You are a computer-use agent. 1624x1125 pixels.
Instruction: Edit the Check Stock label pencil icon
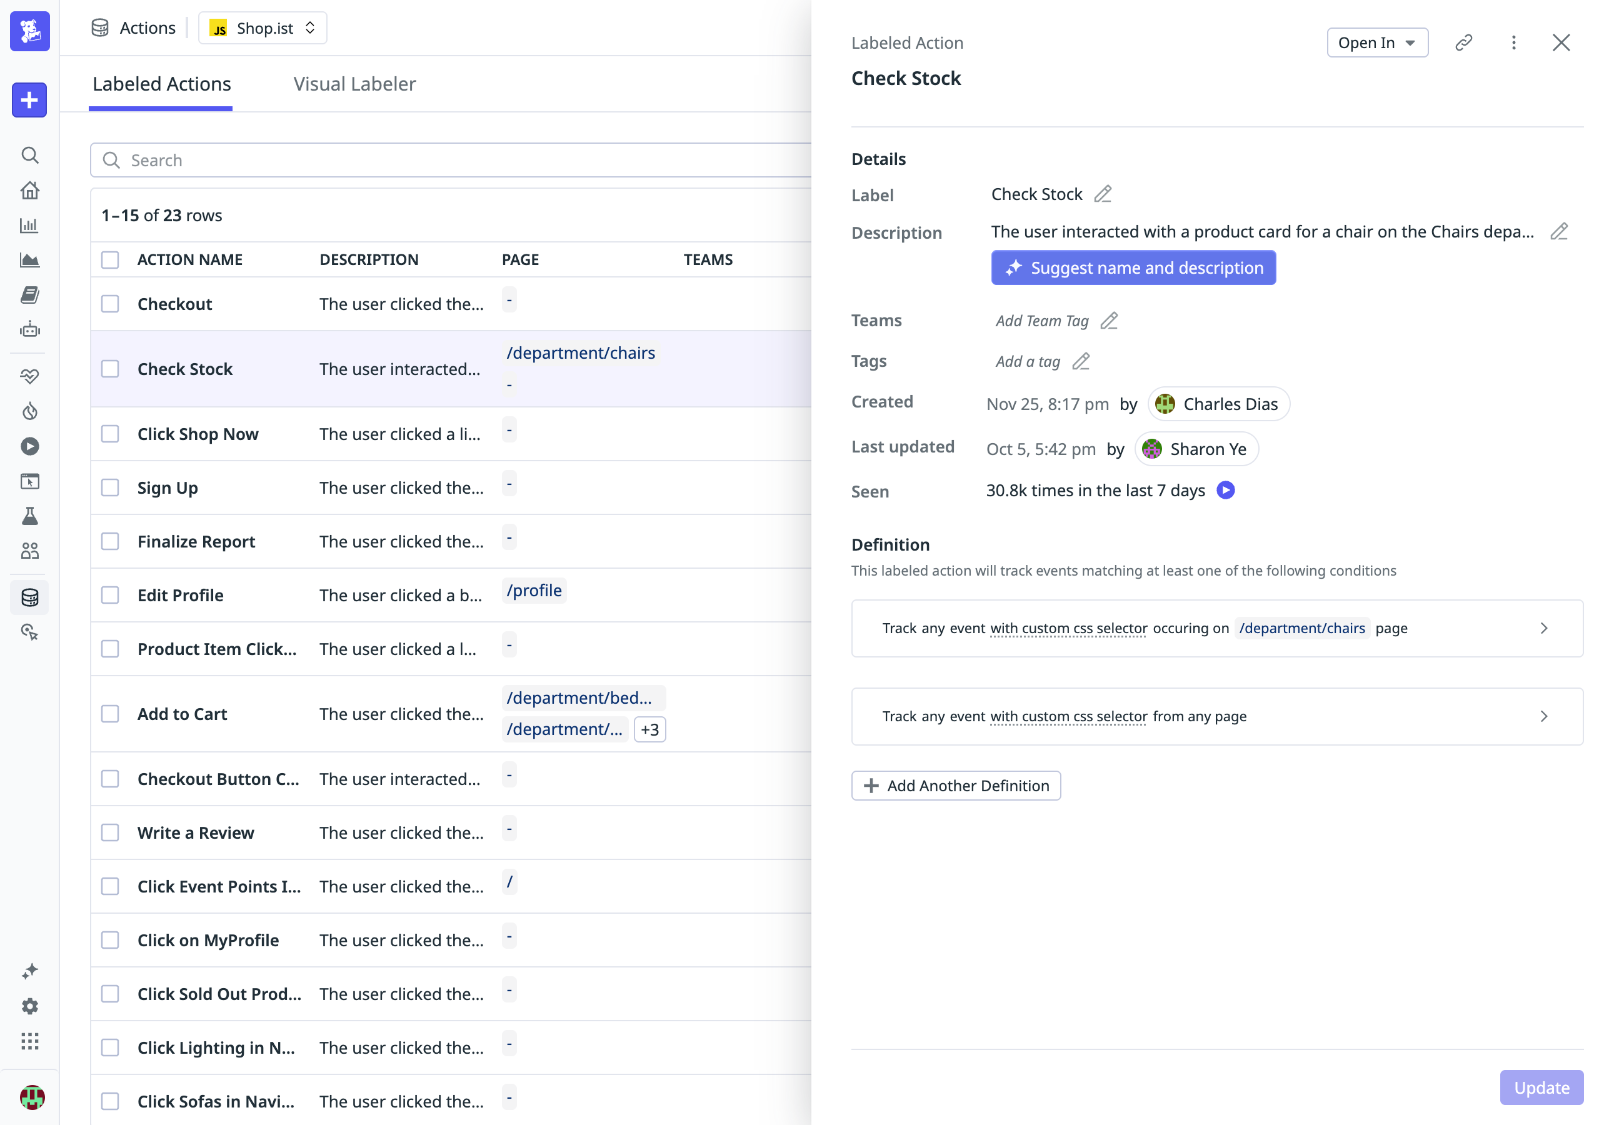click(1103, 194)
